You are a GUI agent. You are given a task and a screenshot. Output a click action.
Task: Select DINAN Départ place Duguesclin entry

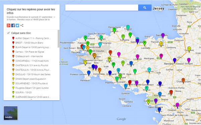point(30,79)
